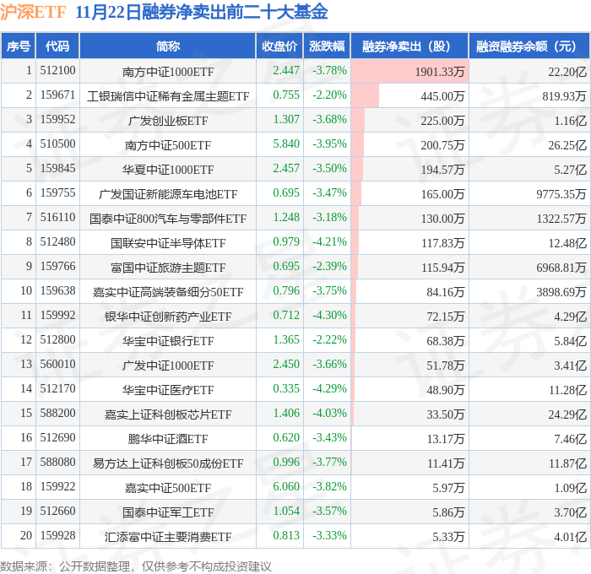Select fund 工银瑞信中证稀有金属主题ETF
Image resolution: width=591 pixels, height=574 pixels.
tap(168, 96)
